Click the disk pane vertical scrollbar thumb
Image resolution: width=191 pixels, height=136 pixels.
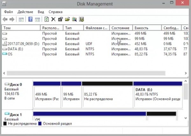click(186, 92)
